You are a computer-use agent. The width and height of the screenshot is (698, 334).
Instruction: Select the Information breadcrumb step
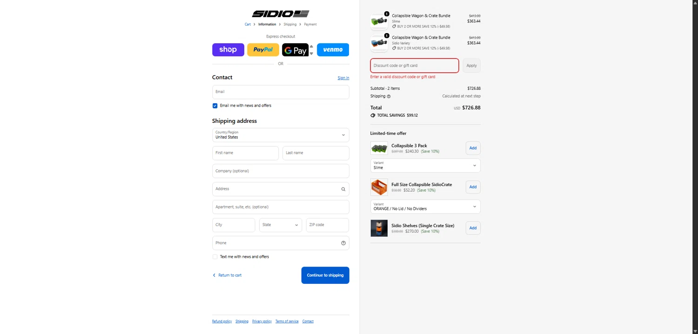tap(267, 24)
